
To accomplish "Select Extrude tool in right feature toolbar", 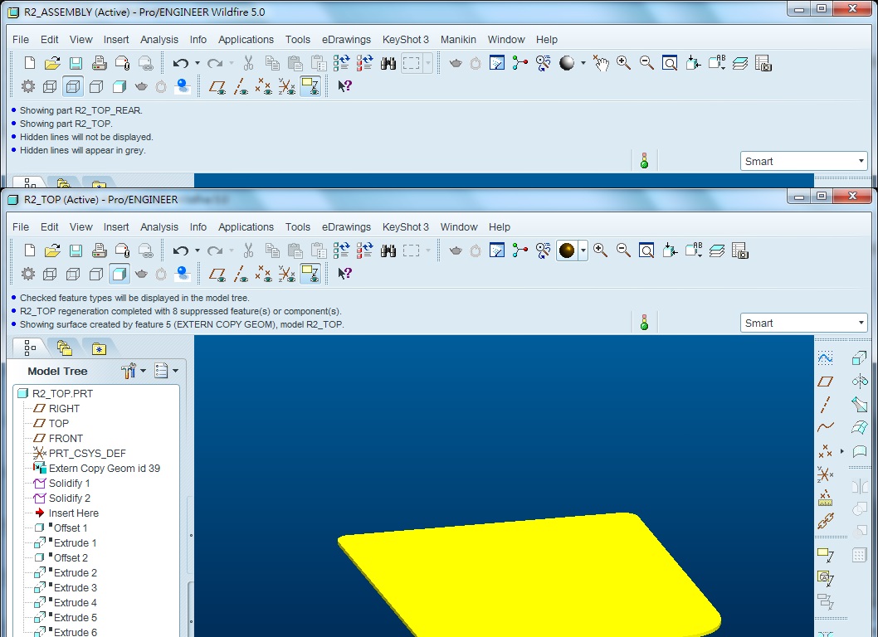I will 860,357.
